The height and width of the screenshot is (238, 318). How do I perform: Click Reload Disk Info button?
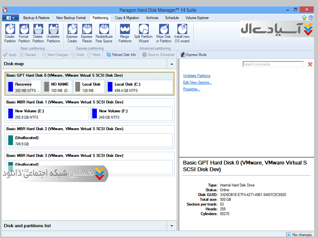(121, 55)
